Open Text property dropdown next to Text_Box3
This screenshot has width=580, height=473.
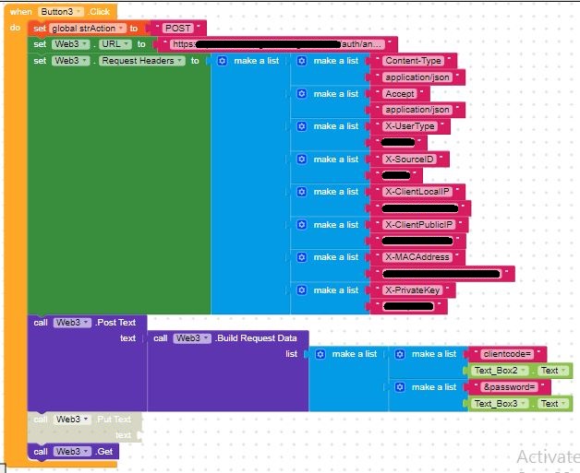click(553, 404)
